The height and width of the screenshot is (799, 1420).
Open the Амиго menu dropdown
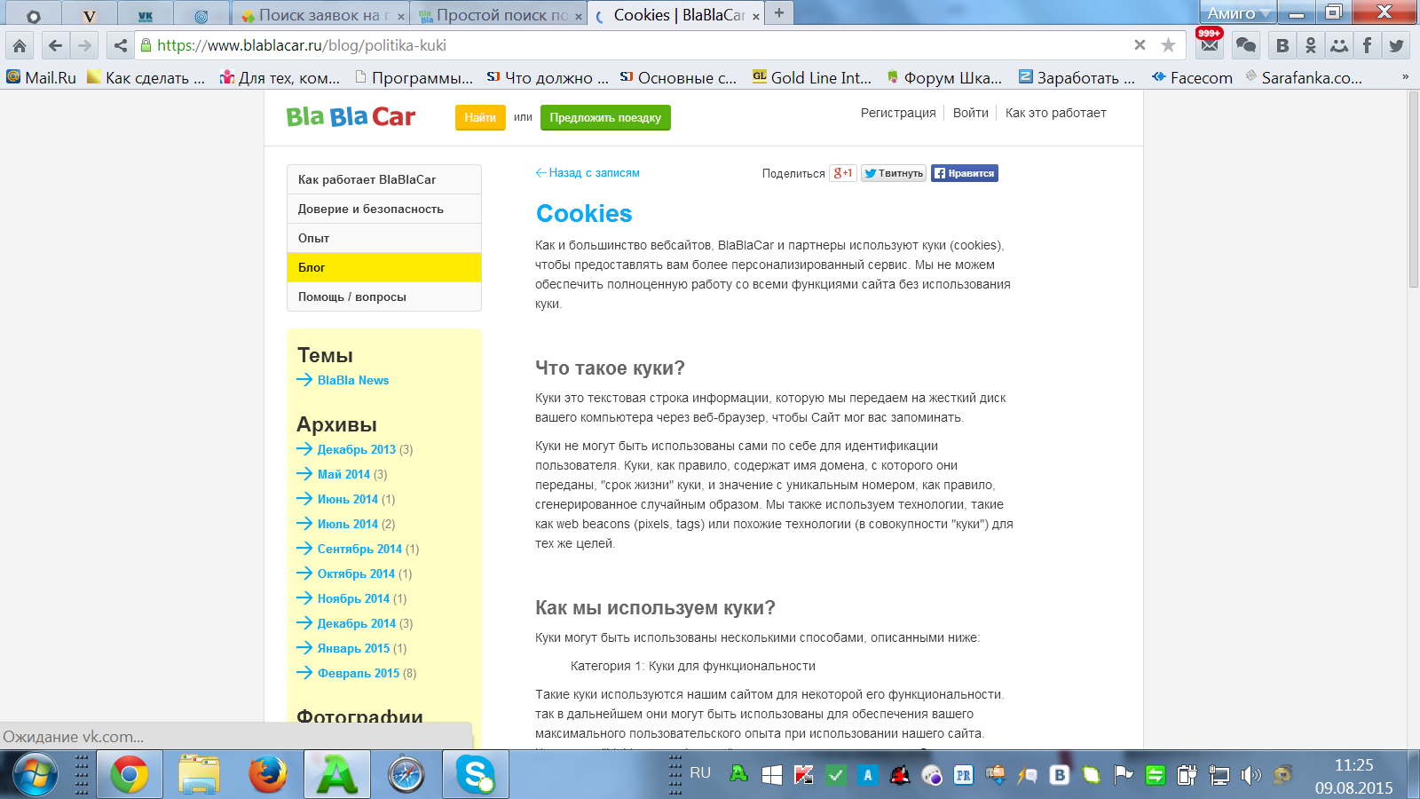1239,12
